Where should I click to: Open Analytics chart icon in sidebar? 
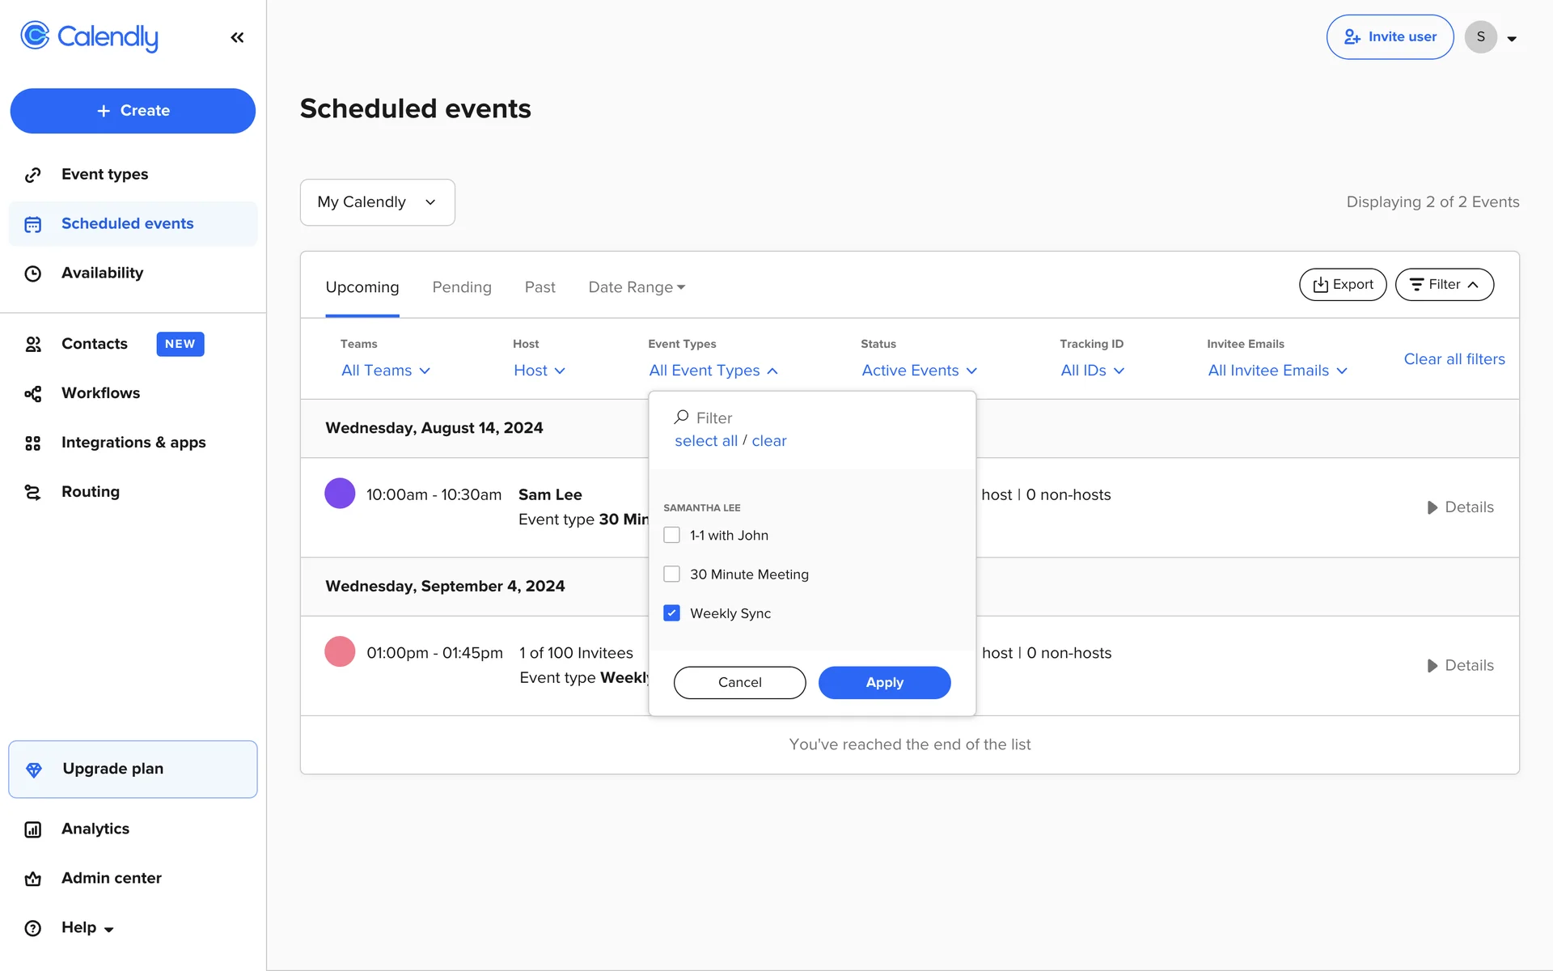point(33,829)
